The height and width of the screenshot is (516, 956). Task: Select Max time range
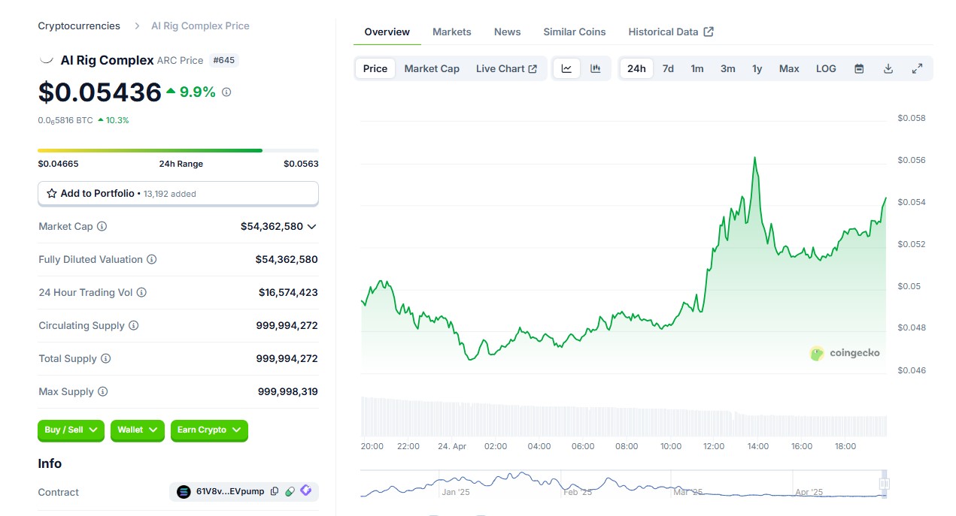coord(789,68)
